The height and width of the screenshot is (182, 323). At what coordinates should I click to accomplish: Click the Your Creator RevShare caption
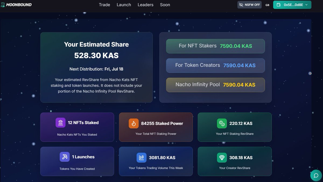pyautogui.click(x=235, y=168)
